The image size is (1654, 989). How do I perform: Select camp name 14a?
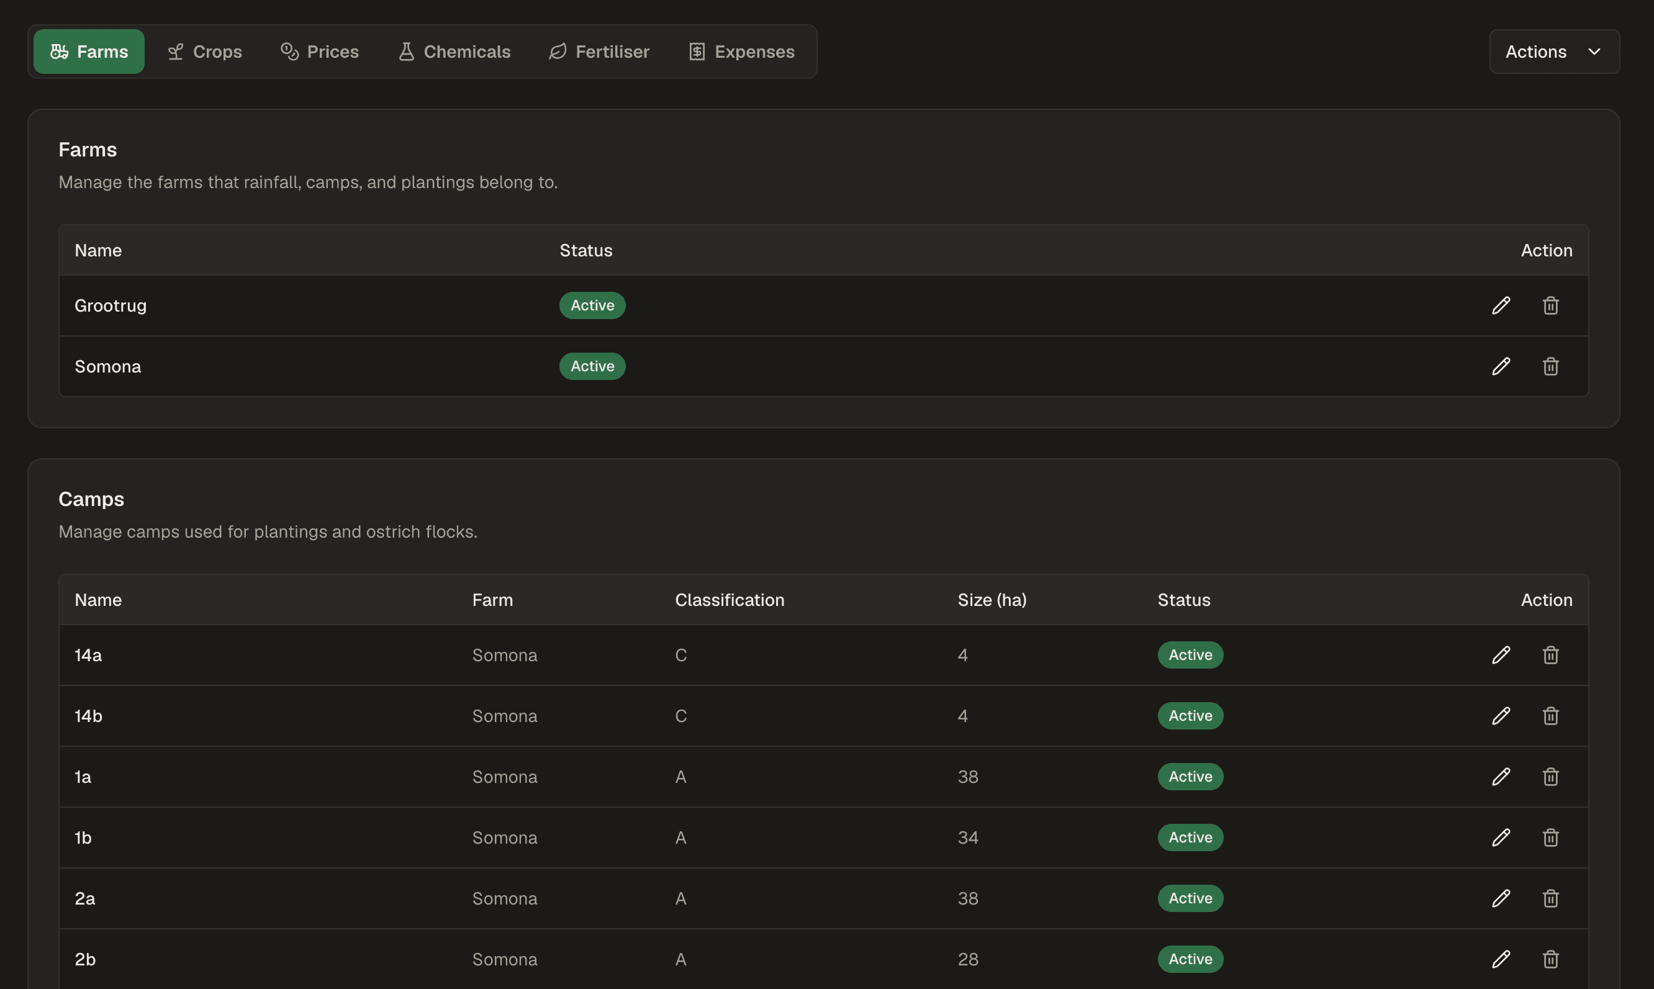click(x=88, y=655)
